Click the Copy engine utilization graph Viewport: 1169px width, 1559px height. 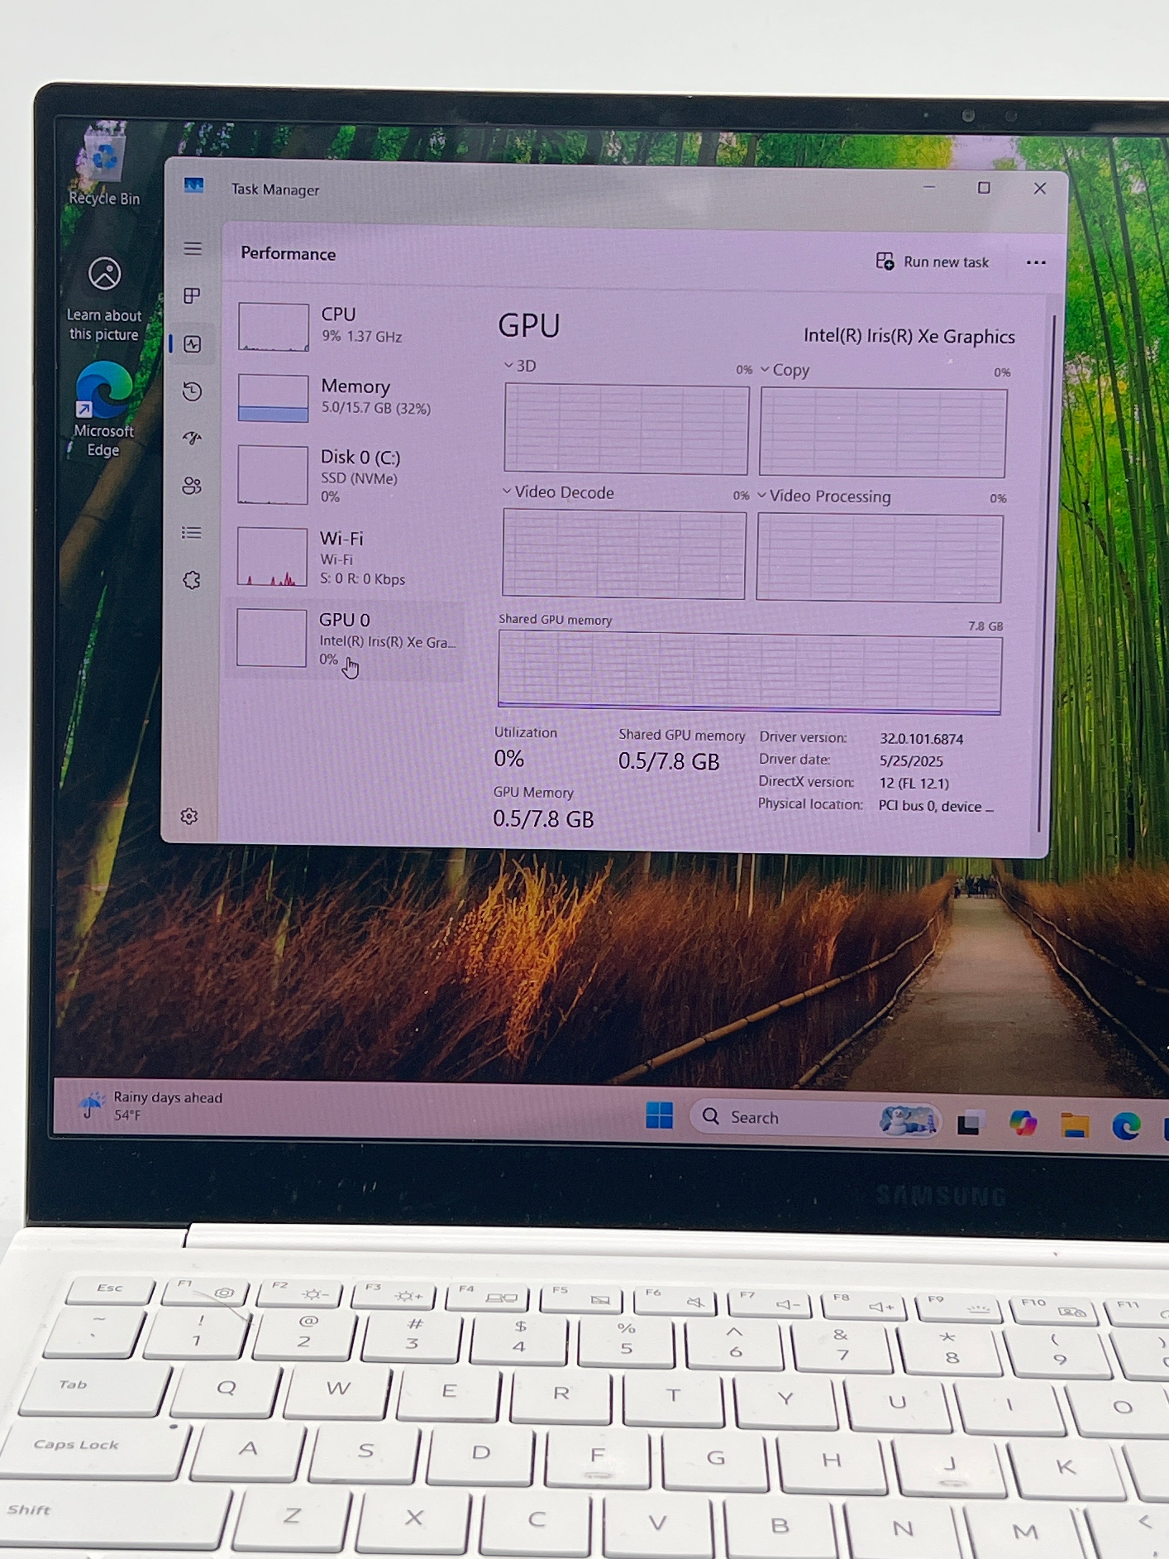point(882,432)
